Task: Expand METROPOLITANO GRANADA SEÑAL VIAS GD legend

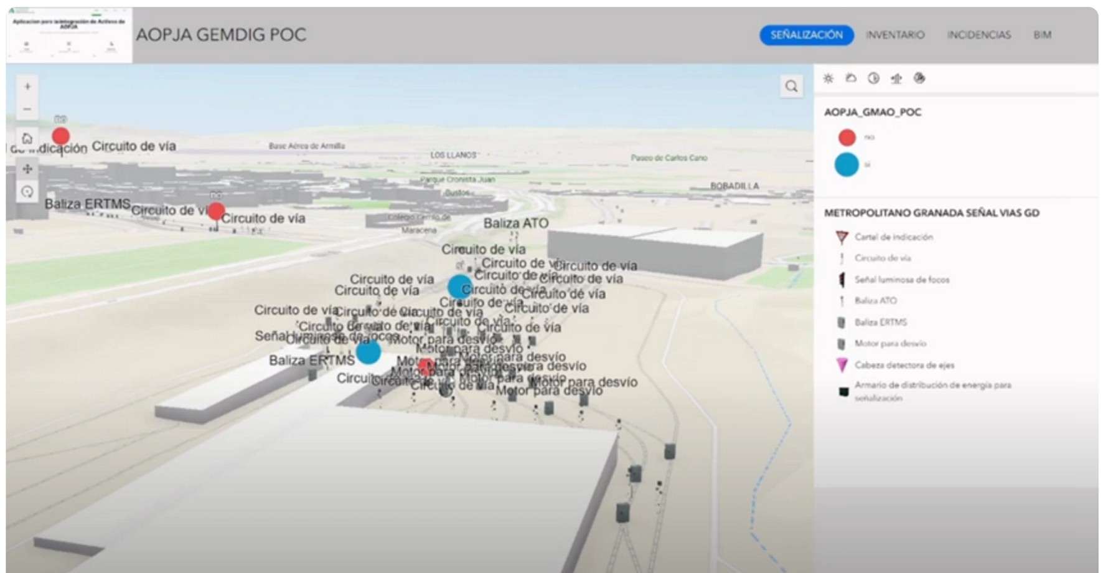Action: 932,212
